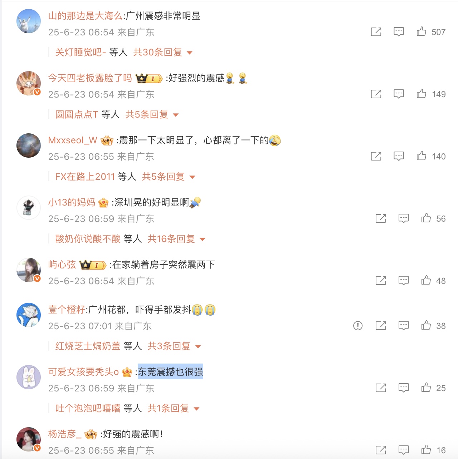Expand the 共30条回复 replies

pyautogui.click(x=163, y=53)
